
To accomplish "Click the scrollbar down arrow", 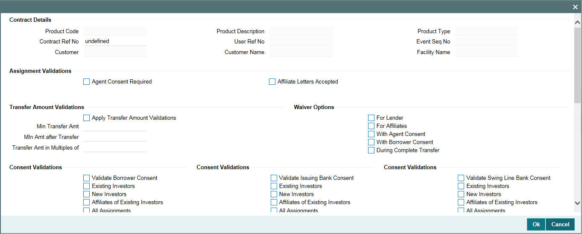I will tap(578, 204).
